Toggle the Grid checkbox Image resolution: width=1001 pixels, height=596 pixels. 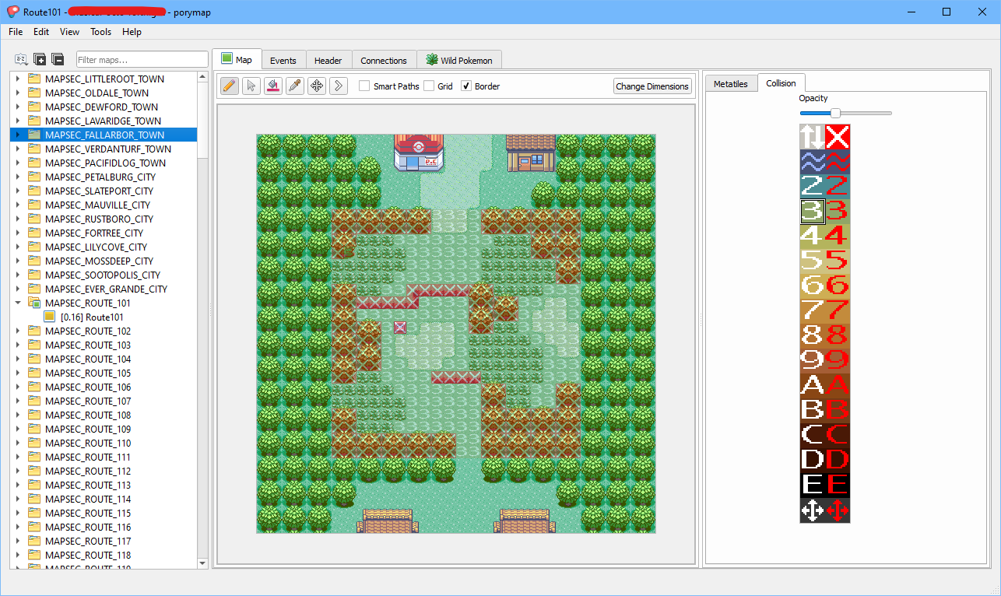[x=429, y=86]
